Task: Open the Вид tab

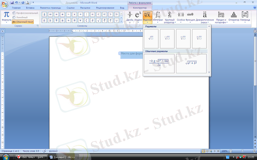Action: pos(122,8)
